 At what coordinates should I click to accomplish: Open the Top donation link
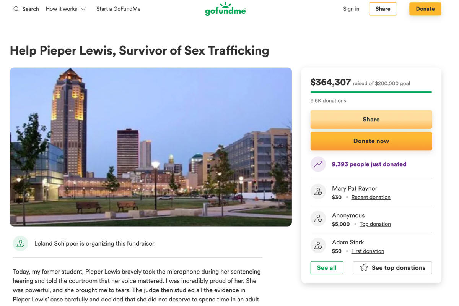[375, 224]
